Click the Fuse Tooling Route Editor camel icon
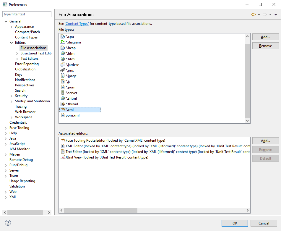This screenshot has height=231, width=281. pos(63,140)
